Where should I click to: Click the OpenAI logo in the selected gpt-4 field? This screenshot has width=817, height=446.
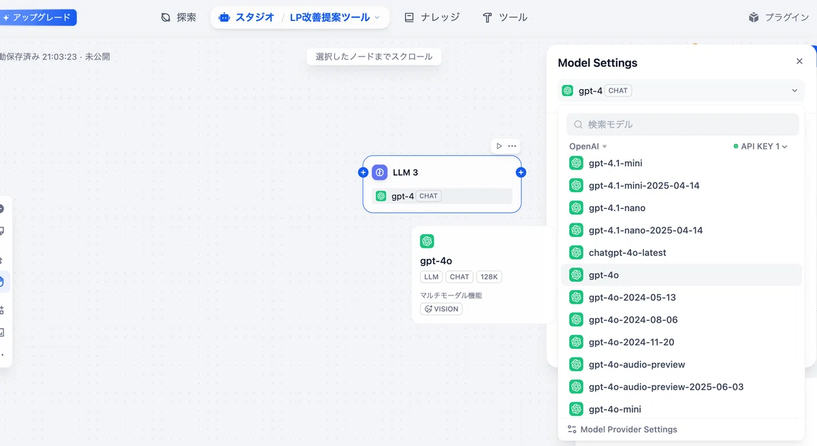click(568, 91)
